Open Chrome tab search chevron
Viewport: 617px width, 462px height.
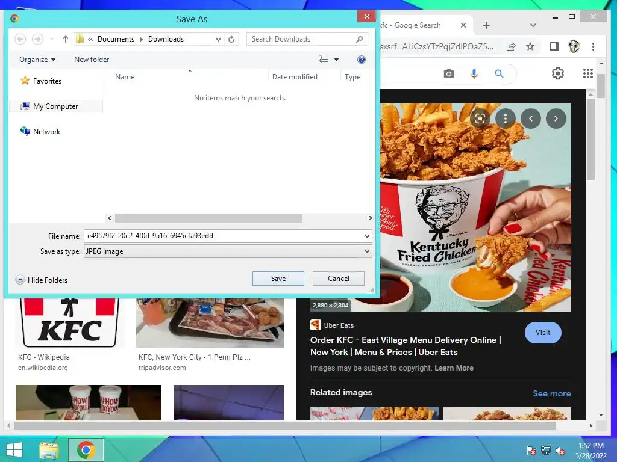pyautogui.click(x=533, y=25)
